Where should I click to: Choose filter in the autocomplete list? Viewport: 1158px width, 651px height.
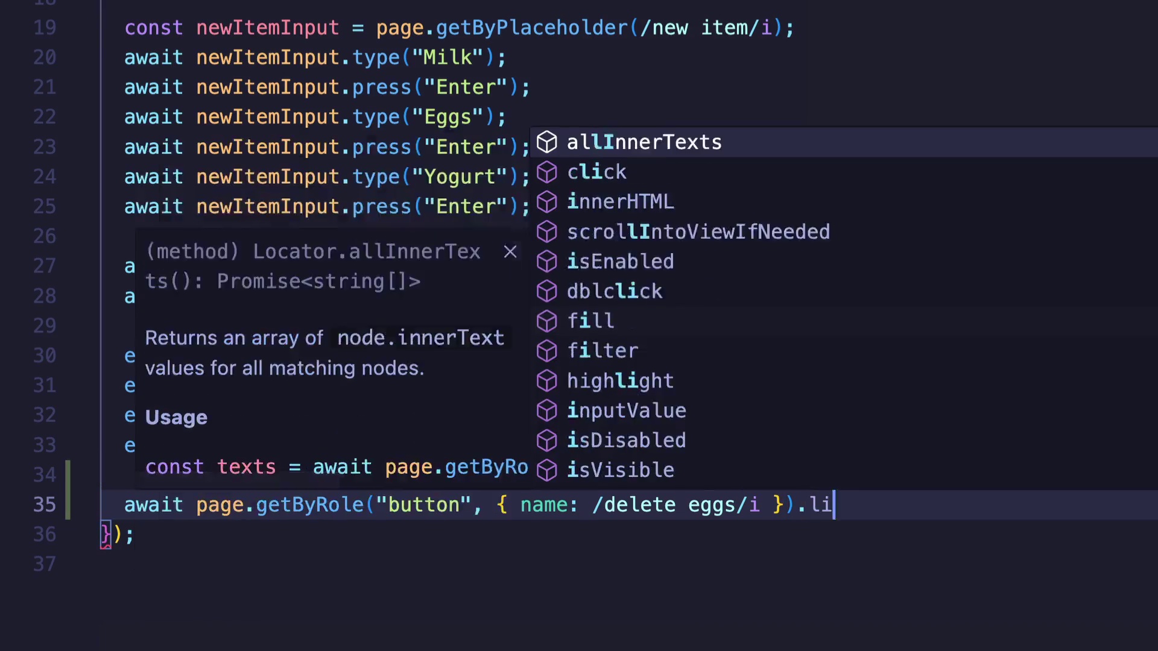point(844,351)
